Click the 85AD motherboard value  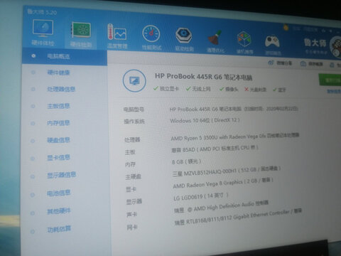coord(215,149)
